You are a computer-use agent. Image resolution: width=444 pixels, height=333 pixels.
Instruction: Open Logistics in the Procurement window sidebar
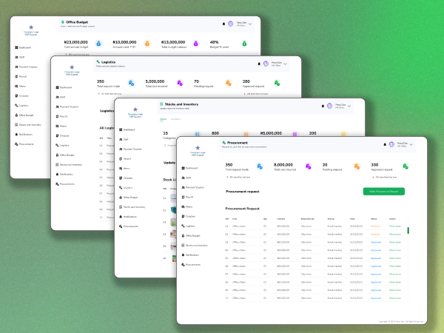click(188, 226)
